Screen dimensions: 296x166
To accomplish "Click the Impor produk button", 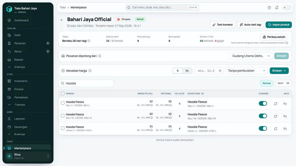I will (279, 25).
